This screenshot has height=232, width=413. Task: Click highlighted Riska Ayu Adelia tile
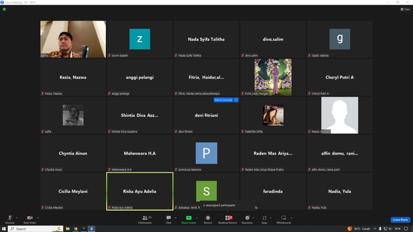point(140,191)
